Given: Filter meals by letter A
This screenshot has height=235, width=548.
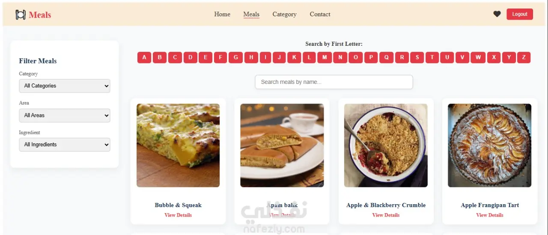Looking at the screenshot, I should click(144, 57).
